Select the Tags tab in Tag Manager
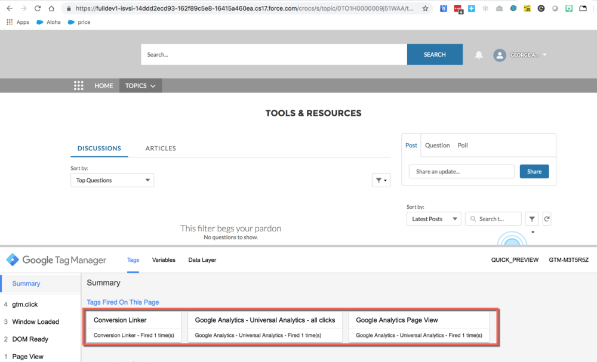Image resolution: width=597 pixels, height=362 pixels. [133, 260]
